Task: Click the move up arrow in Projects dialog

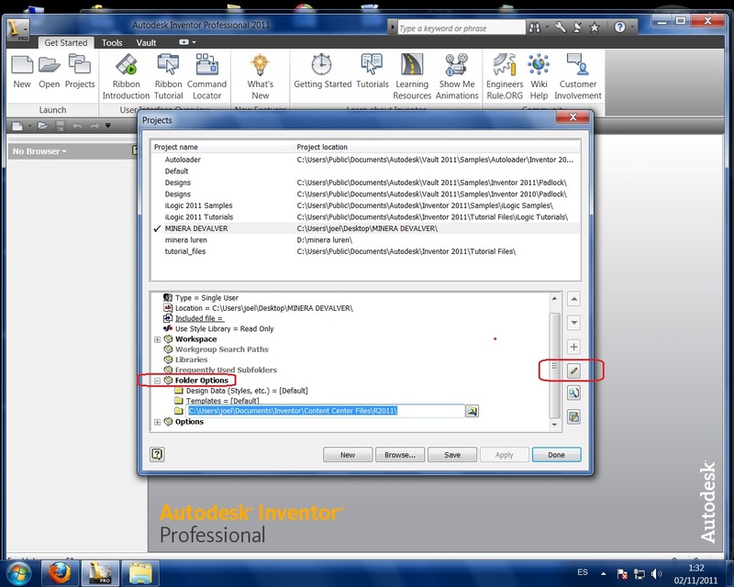Action: tap(574, 299)
